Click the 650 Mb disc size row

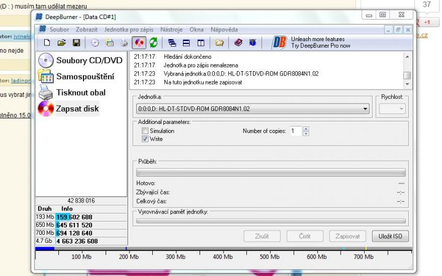(x=81, y=224)
